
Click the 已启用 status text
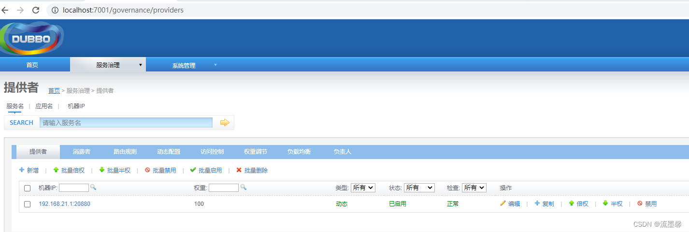[398, 204]
